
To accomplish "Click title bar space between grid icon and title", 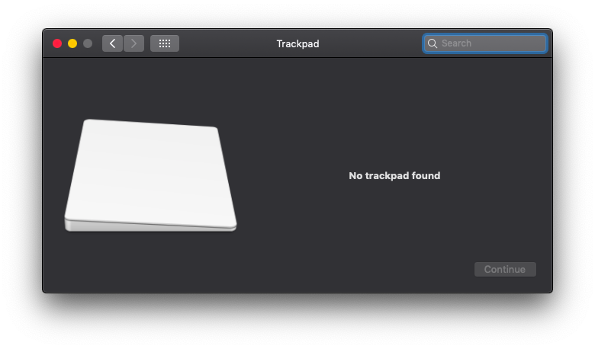I will [x=225, y=43].
